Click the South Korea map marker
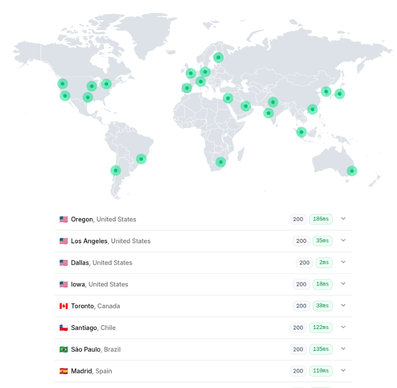 tap(326, 91)
